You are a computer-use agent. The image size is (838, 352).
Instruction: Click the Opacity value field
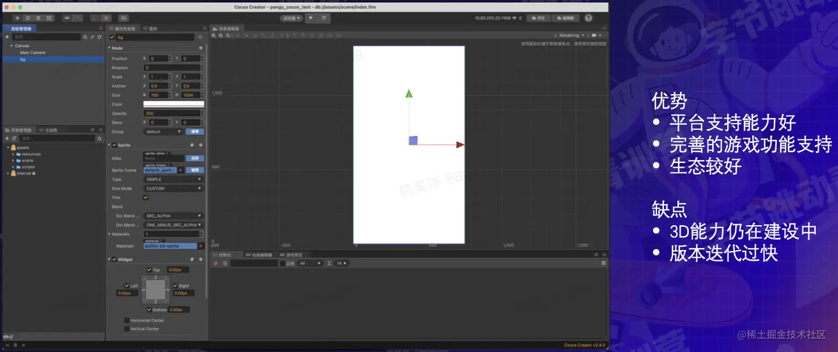coord(173,113)
